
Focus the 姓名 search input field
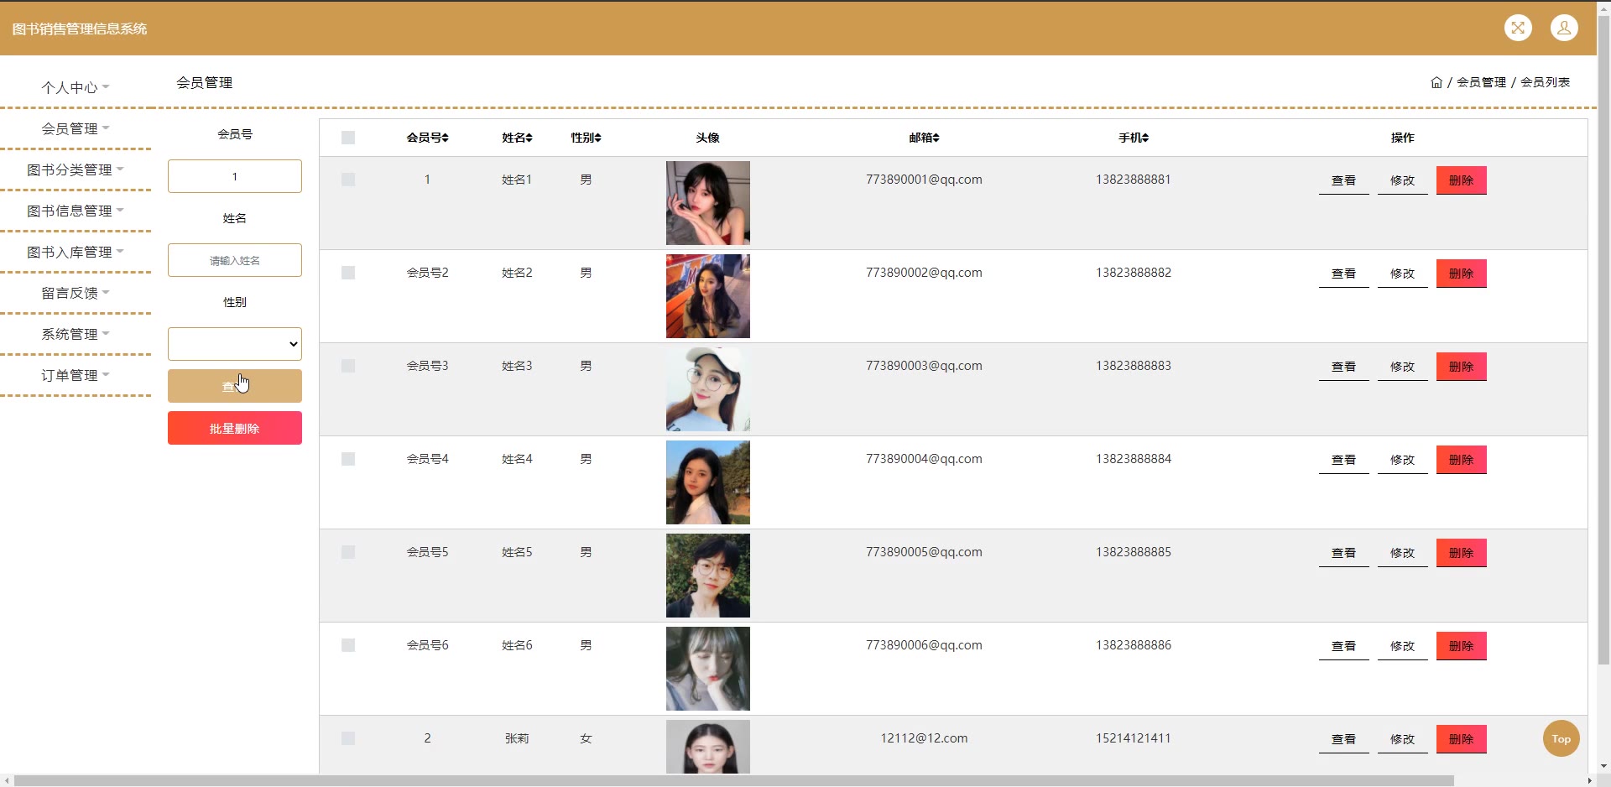[x=235, y=260]
